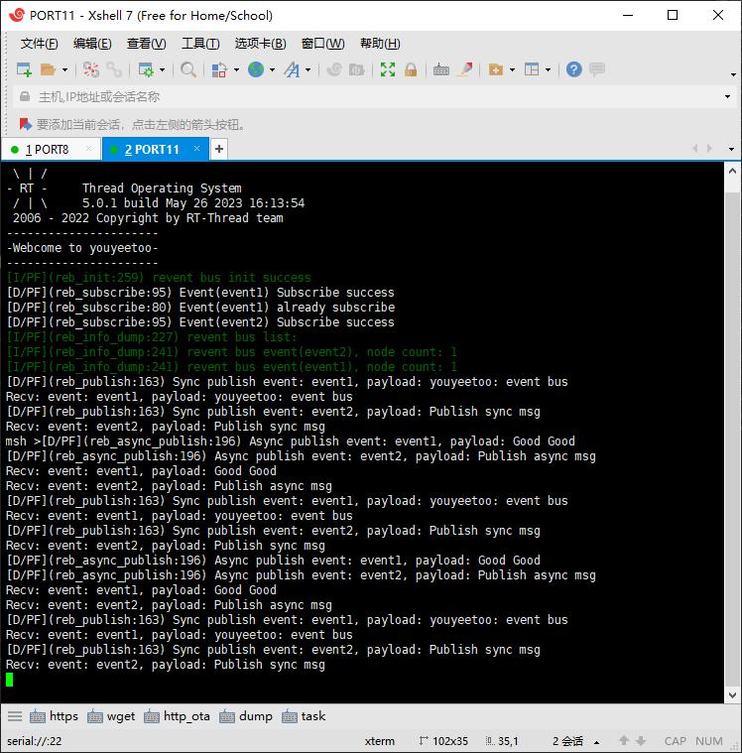Viewport: 742px width, 753px height.
Task: Open the 文件(F) menu
Action: tap(40, 44)
